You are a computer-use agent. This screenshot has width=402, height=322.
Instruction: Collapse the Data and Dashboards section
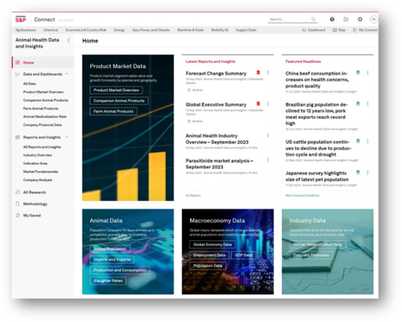tap(67, 74)
